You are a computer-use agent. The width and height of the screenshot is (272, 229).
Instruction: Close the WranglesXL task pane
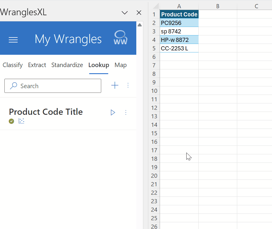click(139, 13)
